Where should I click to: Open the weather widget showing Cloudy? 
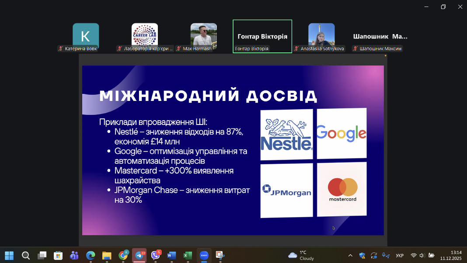301,256
